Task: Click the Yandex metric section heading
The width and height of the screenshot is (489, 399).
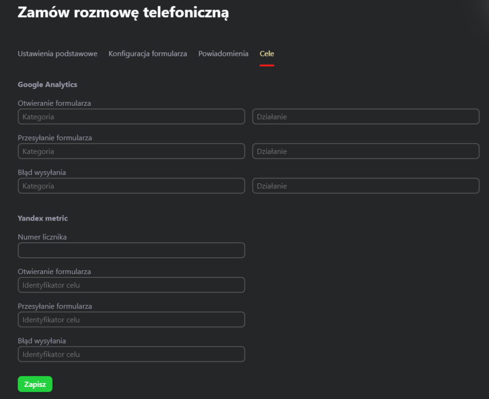Action: pos(43,218)
